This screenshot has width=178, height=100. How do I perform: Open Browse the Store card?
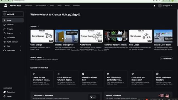click(138, 96)
